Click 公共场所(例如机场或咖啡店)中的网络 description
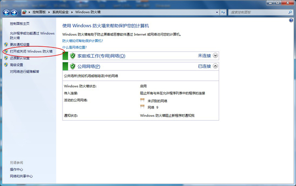Viewport: 296px width, 186px height. pyautogui.click(x=91, y=76)
